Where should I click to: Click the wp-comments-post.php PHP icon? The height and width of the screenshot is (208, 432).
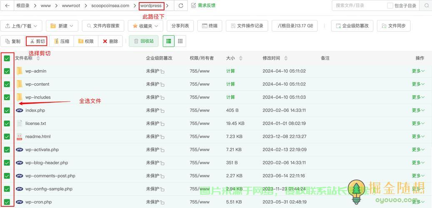tap(19, 176)
